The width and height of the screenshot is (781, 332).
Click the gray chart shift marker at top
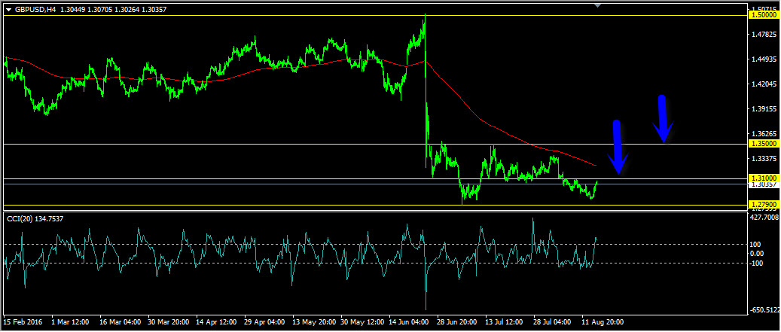click(597, 5)
